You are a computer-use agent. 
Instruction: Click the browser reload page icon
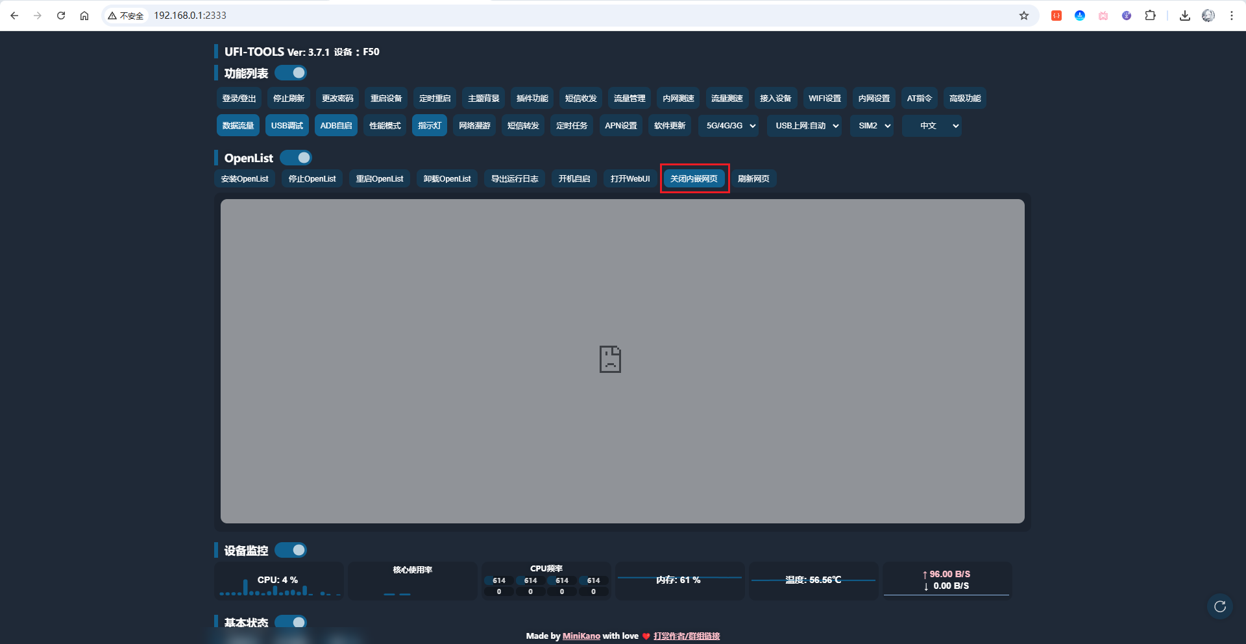click(x=61, y=16)
